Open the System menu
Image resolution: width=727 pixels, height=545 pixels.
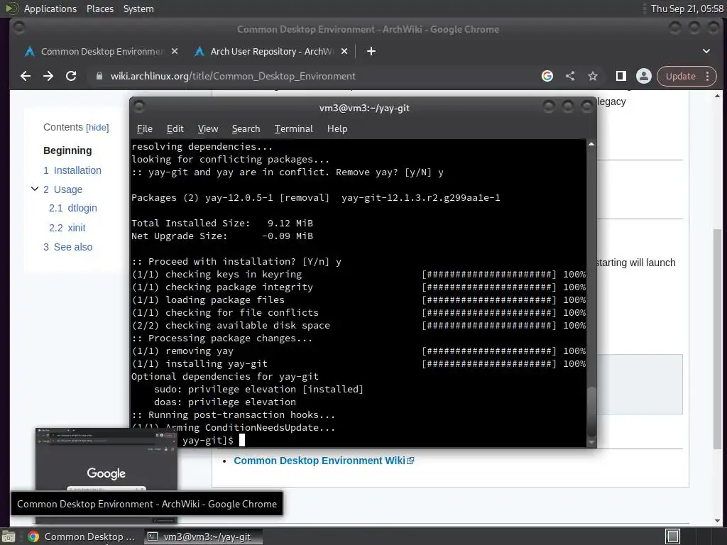click(x=138, y=9)
